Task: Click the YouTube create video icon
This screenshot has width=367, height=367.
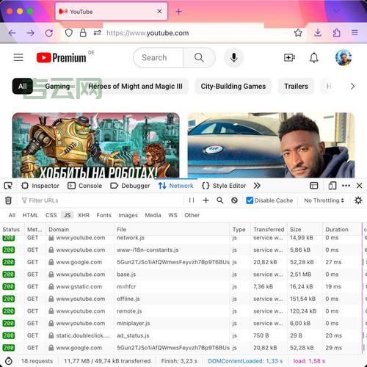Action: click(289, 58)
